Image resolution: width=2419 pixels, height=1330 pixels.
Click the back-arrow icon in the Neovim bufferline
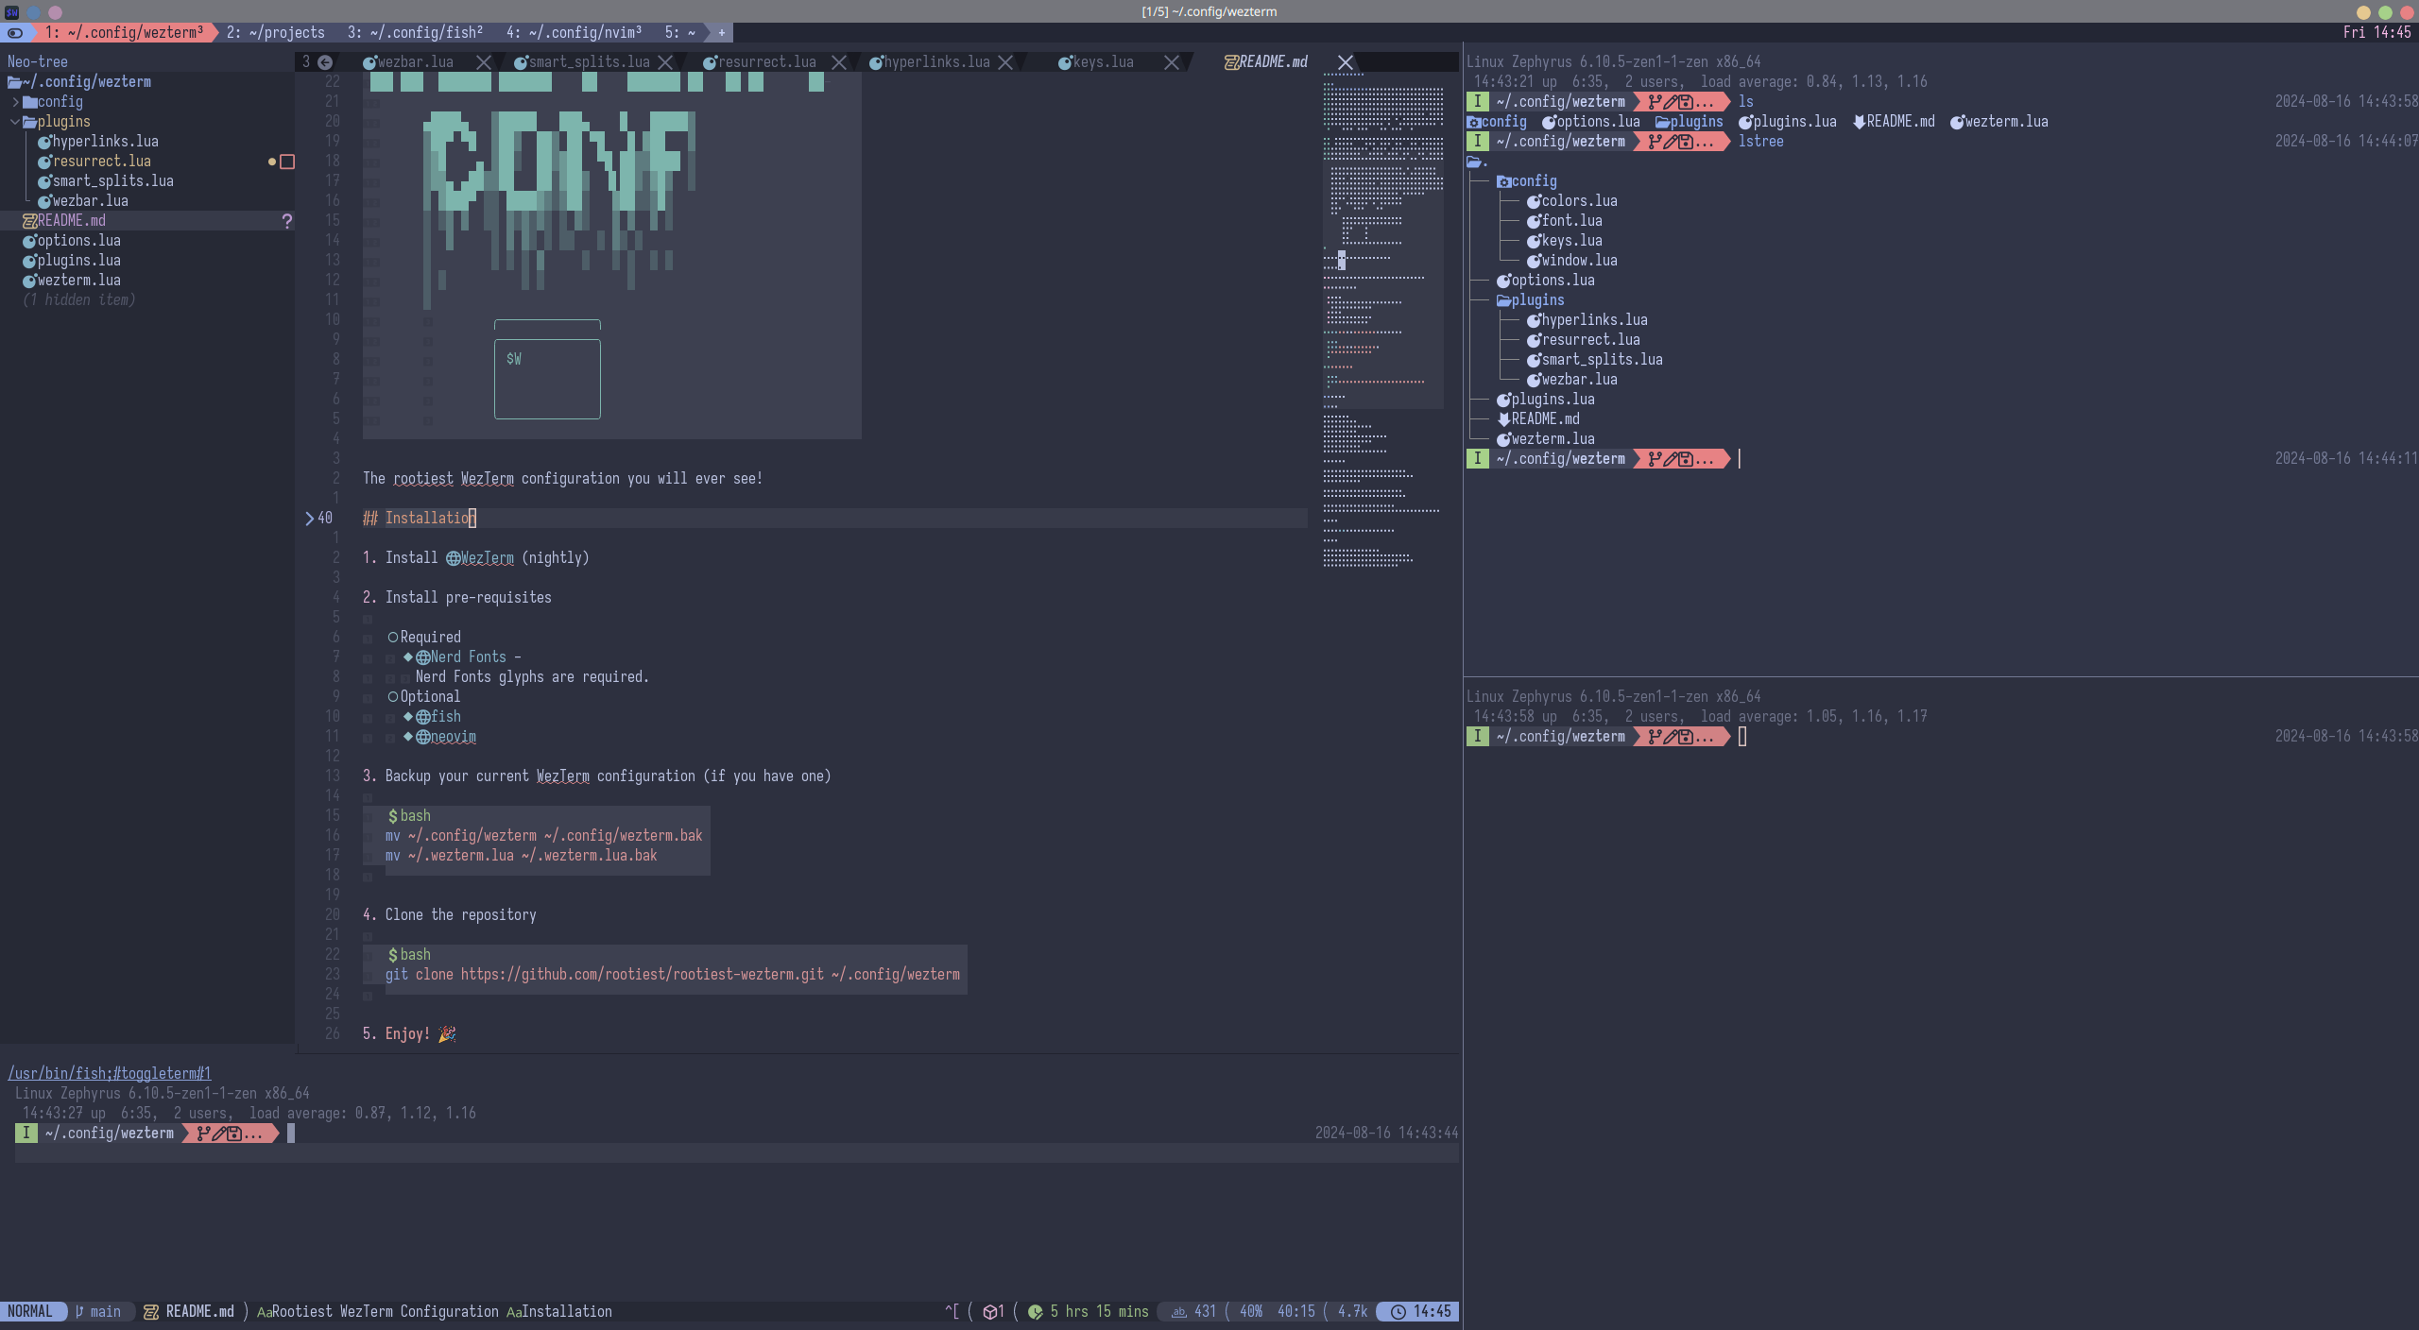(x=325, y=62)
